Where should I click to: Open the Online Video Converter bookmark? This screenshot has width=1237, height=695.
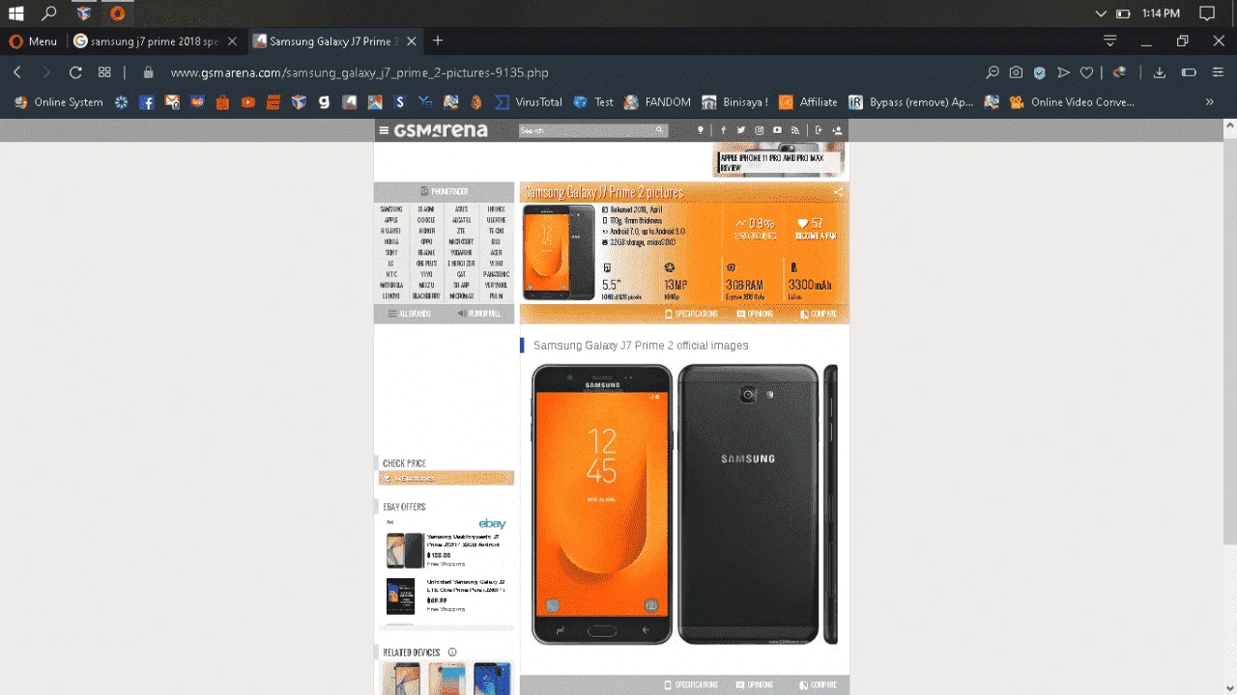click(1072, 102)
